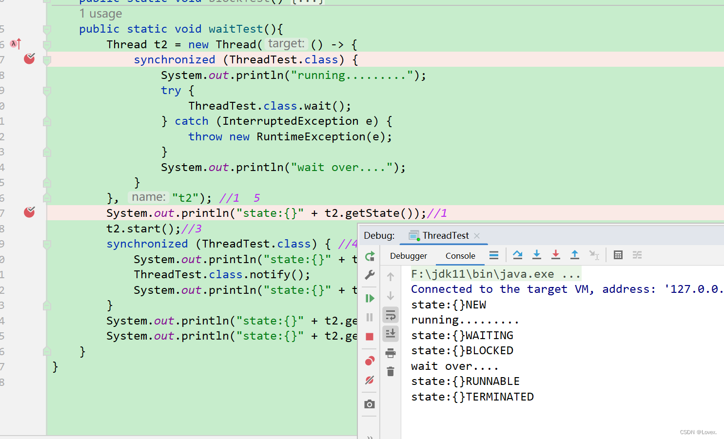The height and width of the screenshot is (439, 724).
Task: Close the ThreadTest debug tab
Action: (477, 236)
